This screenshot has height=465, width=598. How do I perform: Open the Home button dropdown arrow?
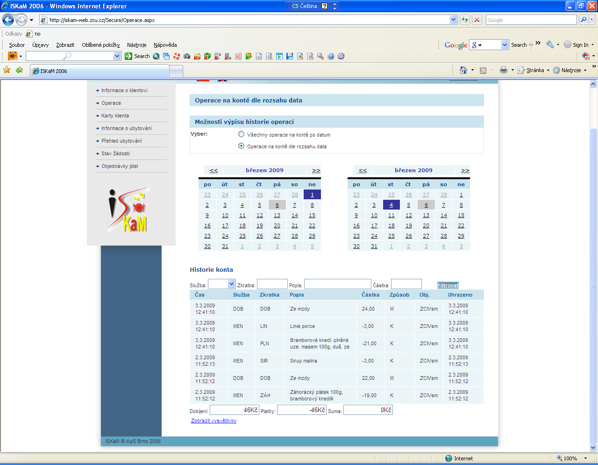[472, 70]
